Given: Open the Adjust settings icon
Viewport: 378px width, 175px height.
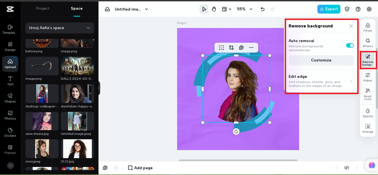Looking at the screenshot, I should pos(368,77).
